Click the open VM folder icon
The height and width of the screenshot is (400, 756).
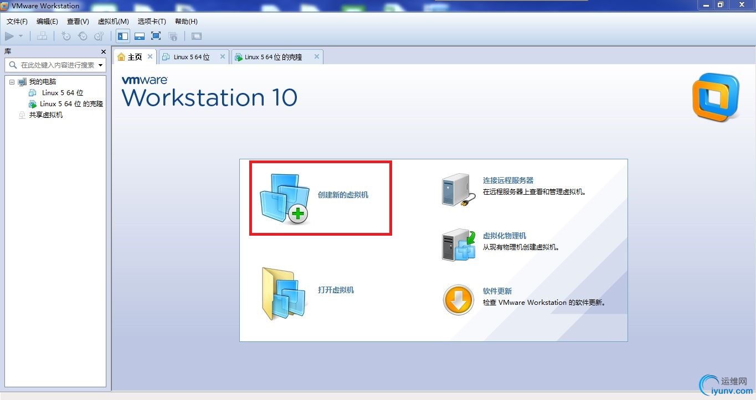284,294
